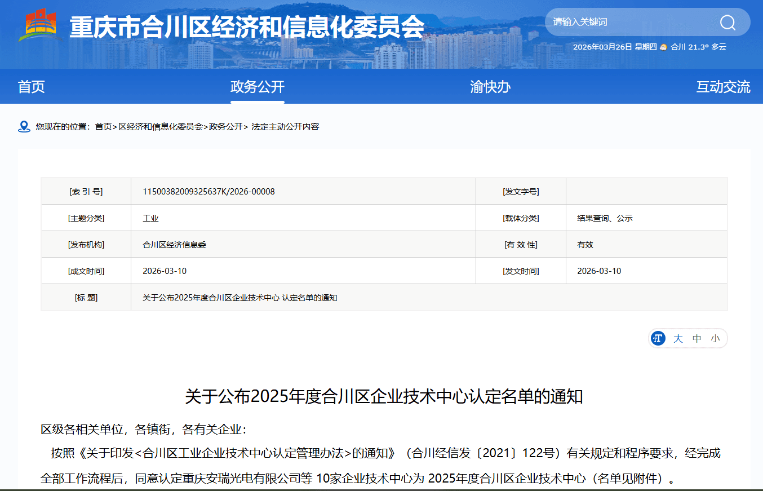Click the 请输入关键词 search input field
This screenshot has width=763, height=491.
pyautogui.click(x=620, y=22)
